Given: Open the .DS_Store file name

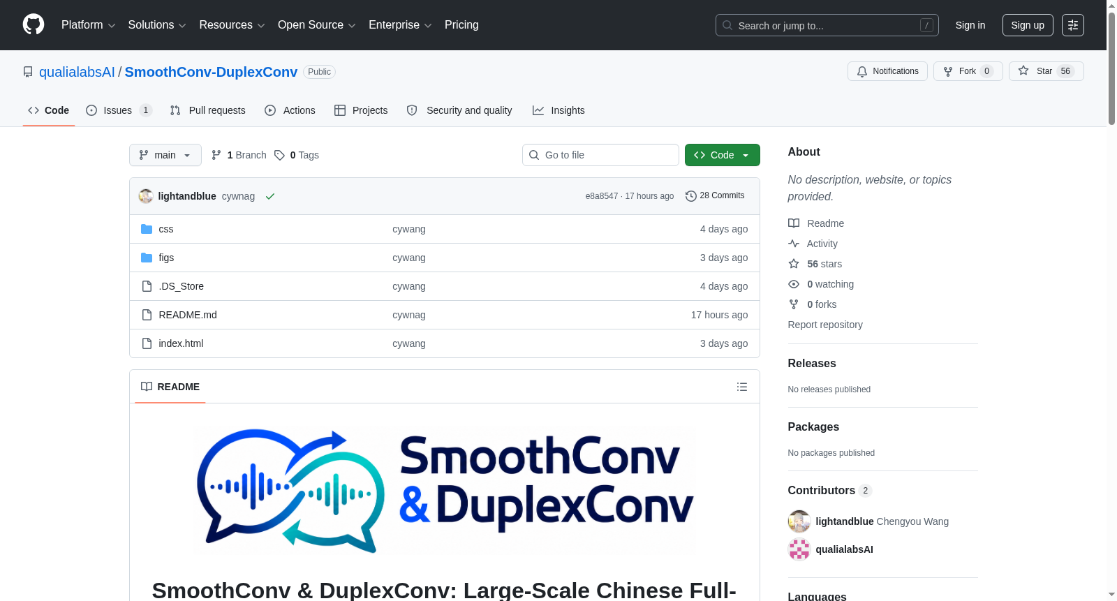Looking at the screenshot, I should [x=182, y=286].
